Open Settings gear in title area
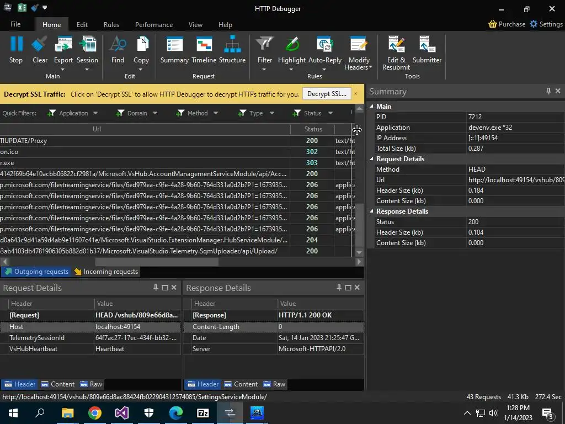This screenshot has height=424, width=565. [x=534, y=24]
